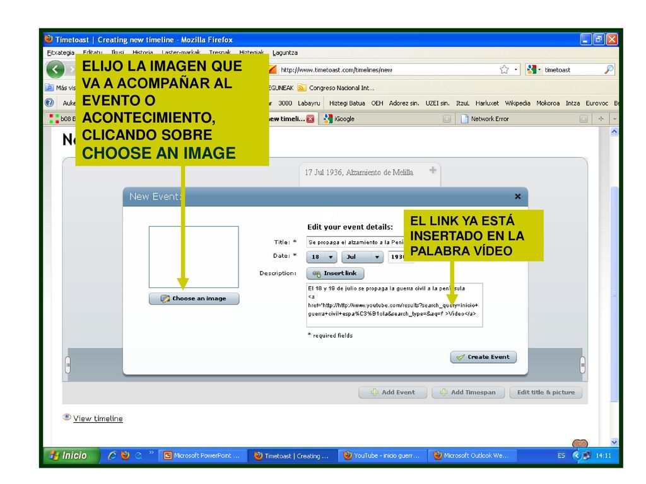The image size is (646, 484).
Task: Click the Add Timespan button
Action: (468, 392)
